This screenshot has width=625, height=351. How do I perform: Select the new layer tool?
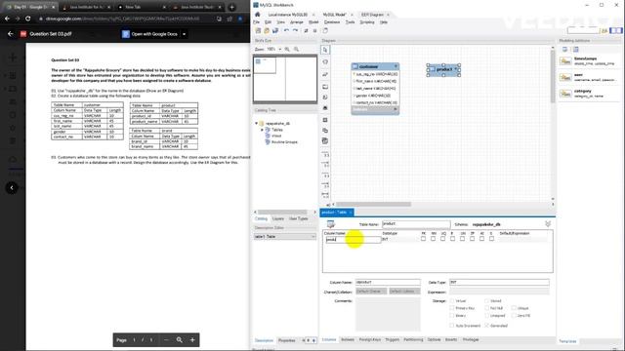(x=325, y=87)
